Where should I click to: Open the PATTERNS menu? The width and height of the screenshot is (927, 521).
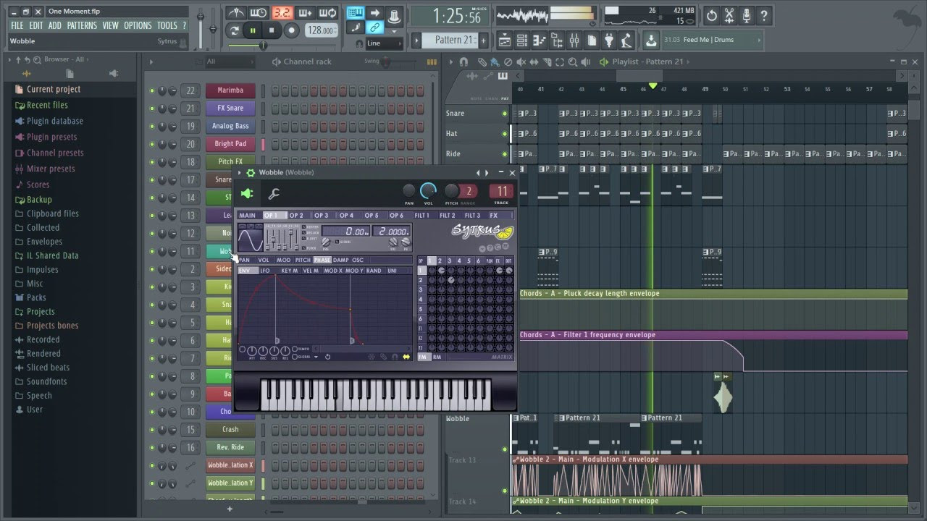82,25
